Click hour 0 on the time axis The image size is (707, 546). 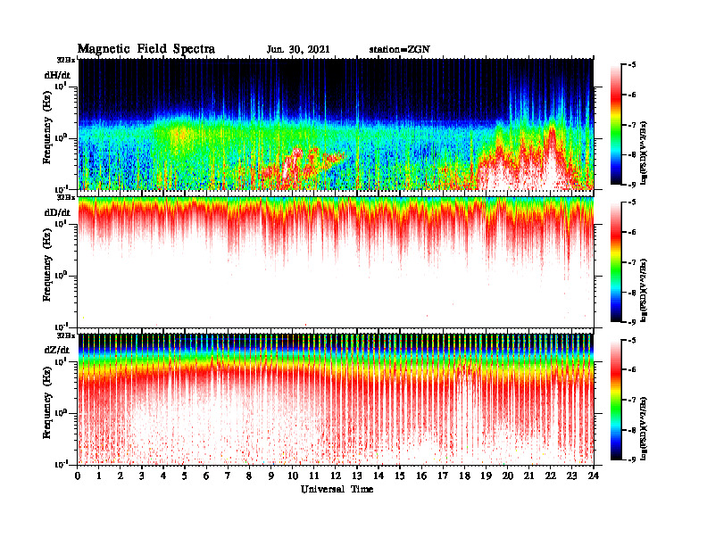[78, 476]
